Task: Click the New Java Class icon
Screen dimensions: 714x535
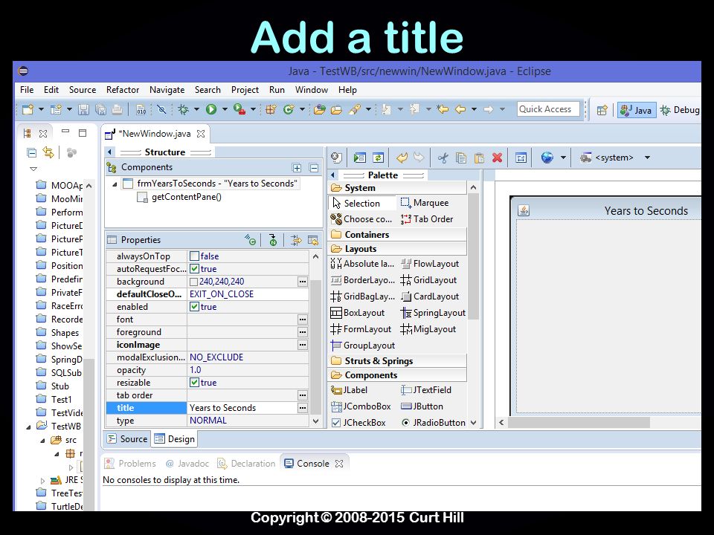Action: coord(289,110)
